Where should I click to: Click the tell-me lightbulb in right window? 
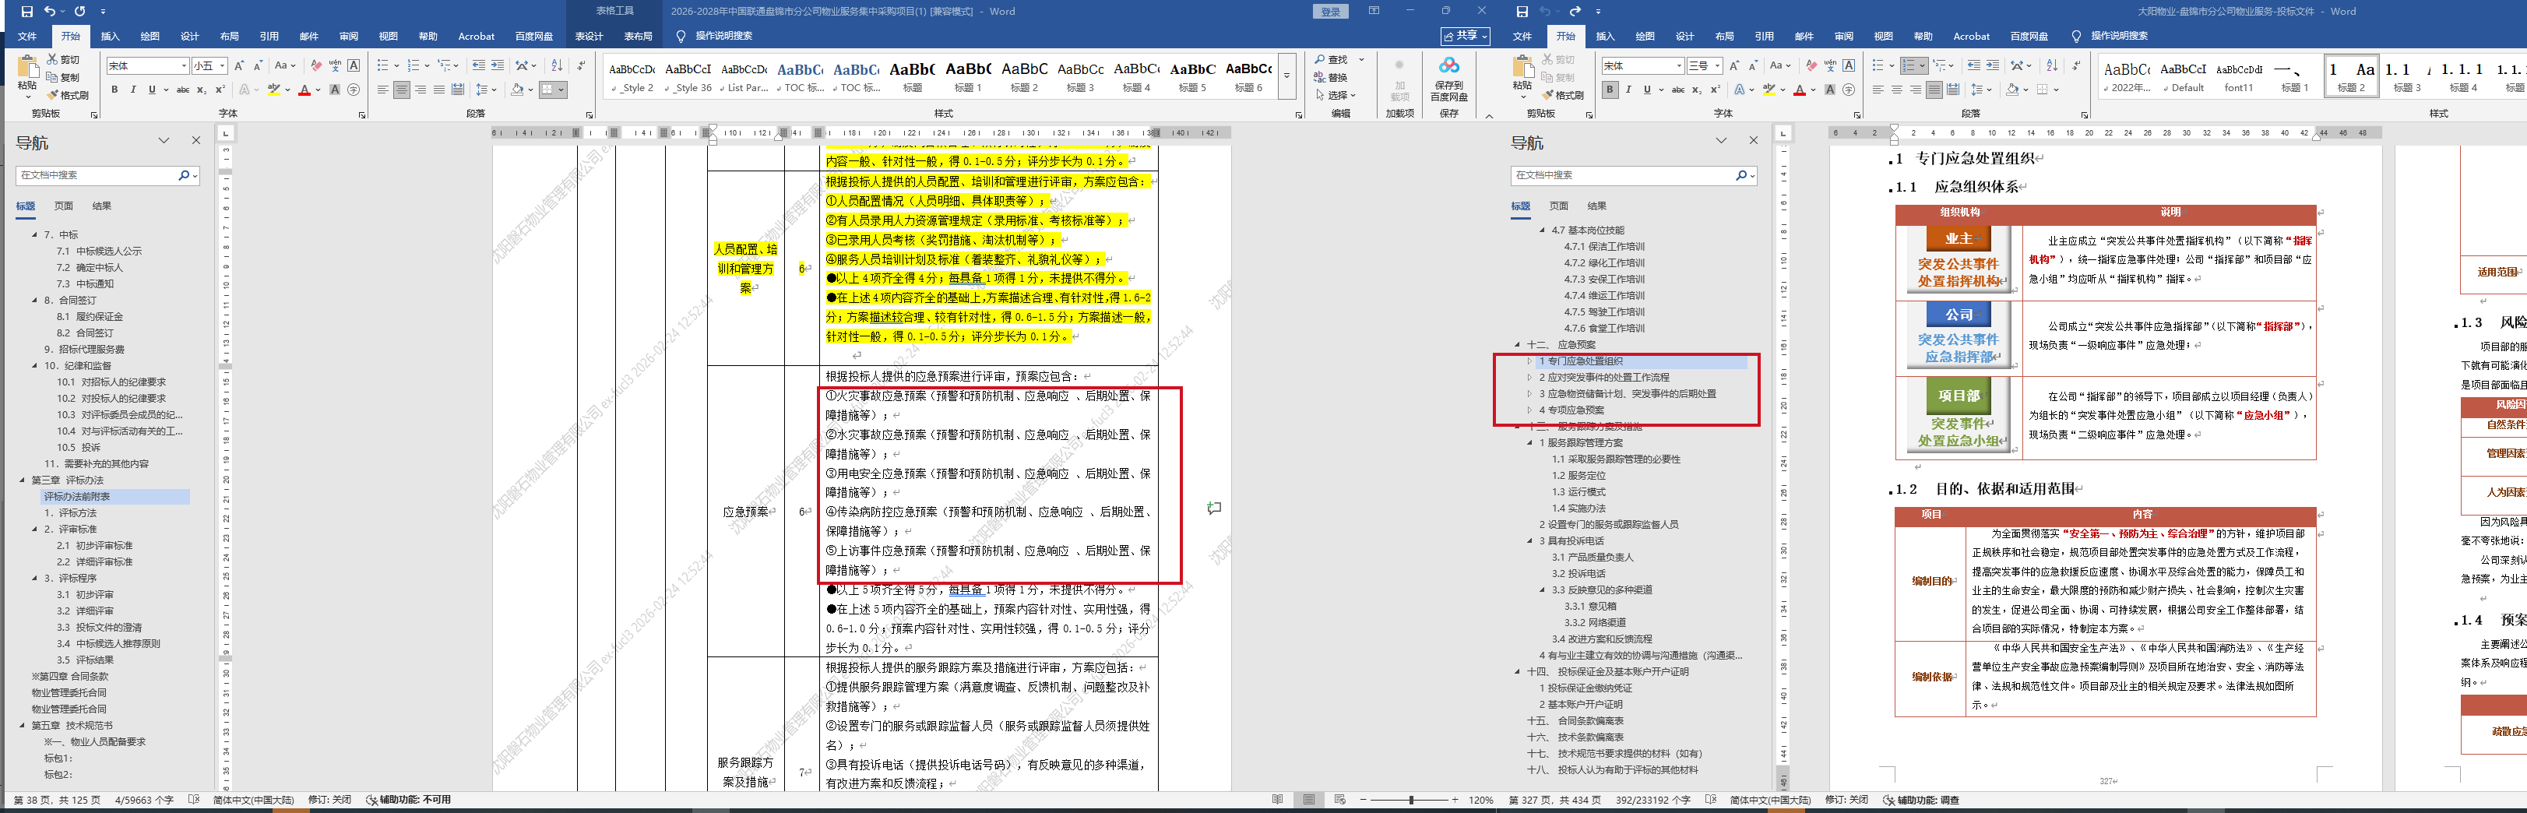click(2076, 37)
